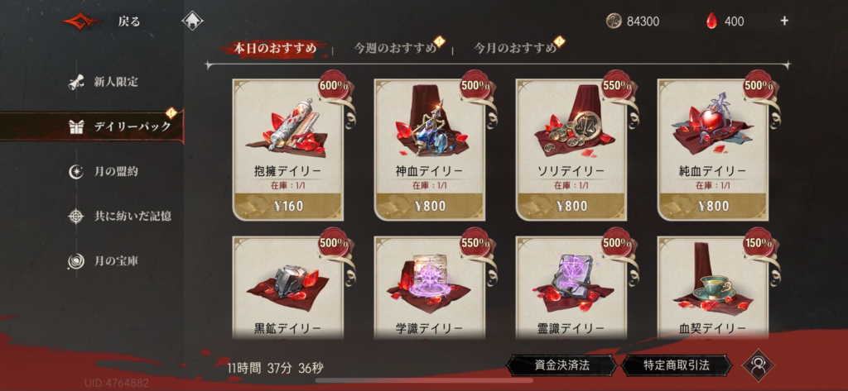Viewport: 848px width, 391px height.
Task: Tap the home icon next to 戻る
Action: [x=192, y=21]
